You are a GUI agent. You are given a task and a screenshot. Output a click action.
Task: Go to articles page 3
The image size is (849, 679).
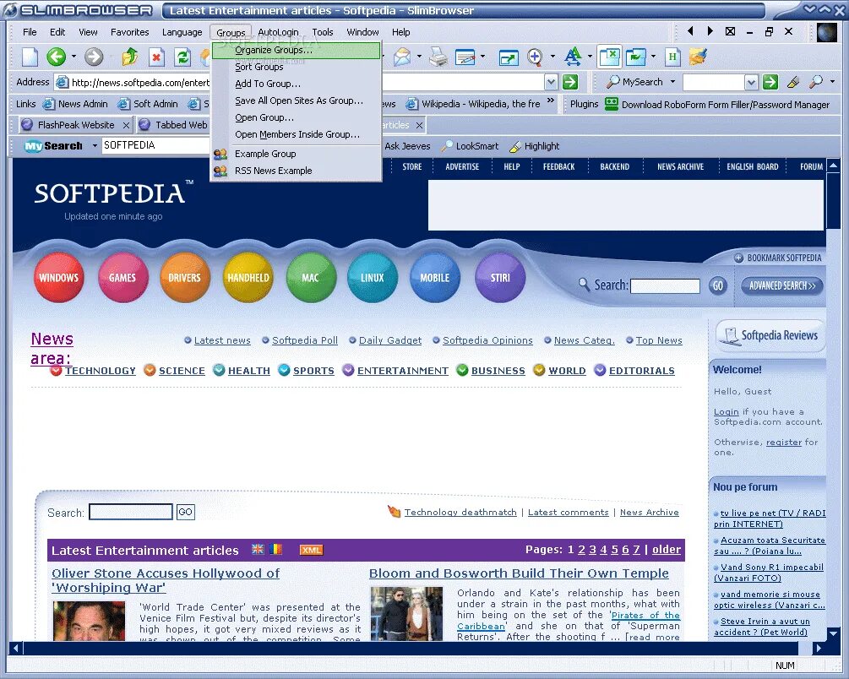point(592,550)
